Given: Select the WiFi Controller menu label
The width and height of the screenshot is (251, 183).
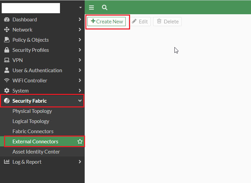Looking at the screenshot, I should pos(30,81).
